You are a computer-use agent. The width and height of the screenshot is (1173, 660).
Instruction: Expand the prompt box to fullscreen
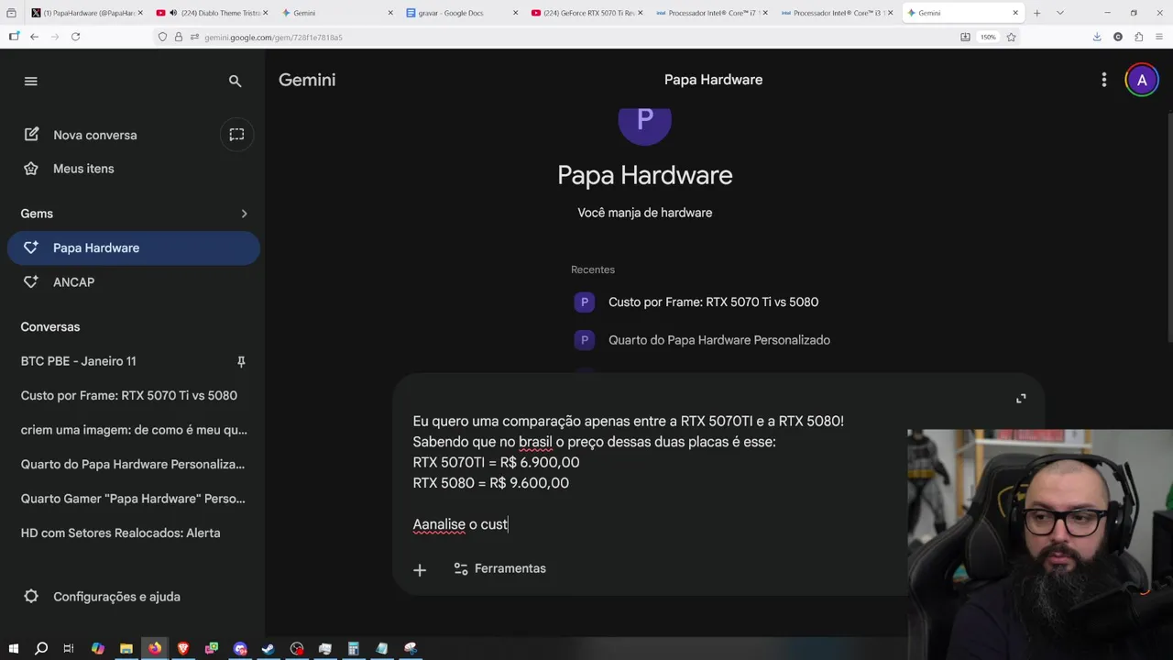[1021, 399]
